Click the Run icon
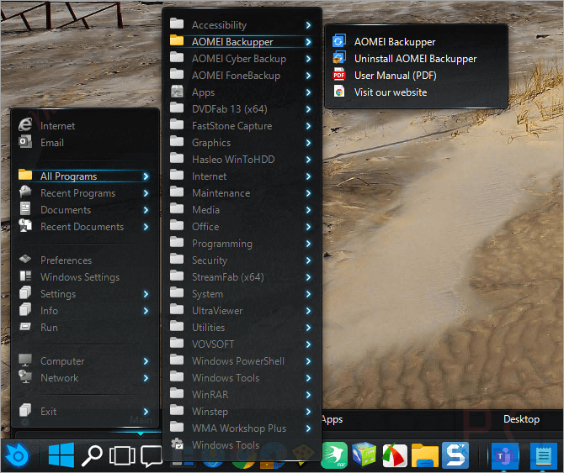The width and height of the screenshot is (564, 473). [x=25, y=327]
